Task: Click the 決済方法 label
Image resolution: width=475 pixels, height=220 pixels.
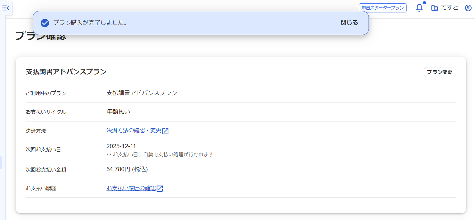Action: click(x=36, y=131)
